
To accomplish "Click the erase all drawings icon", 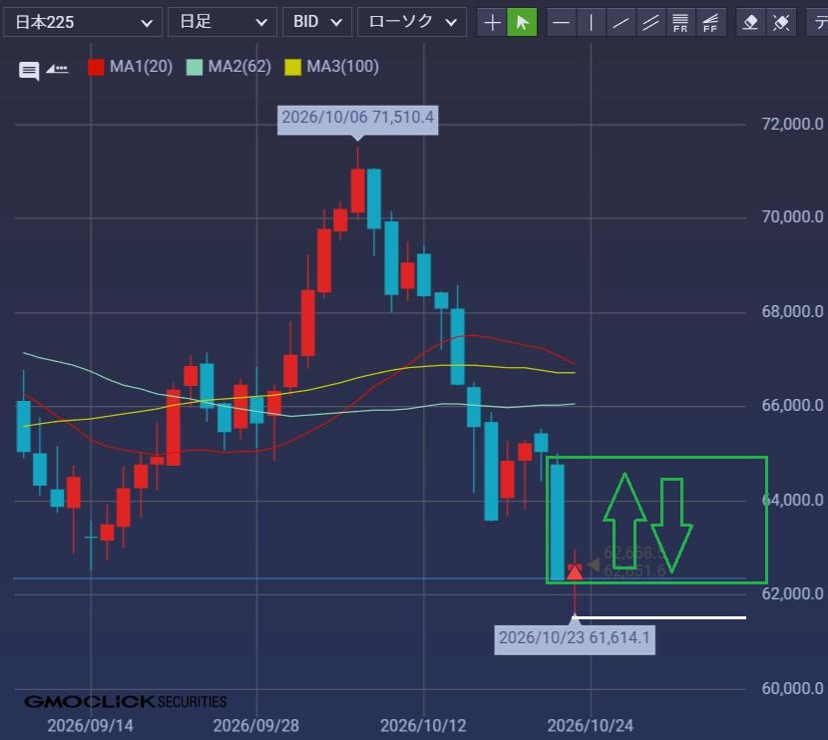I will (780, 22).
